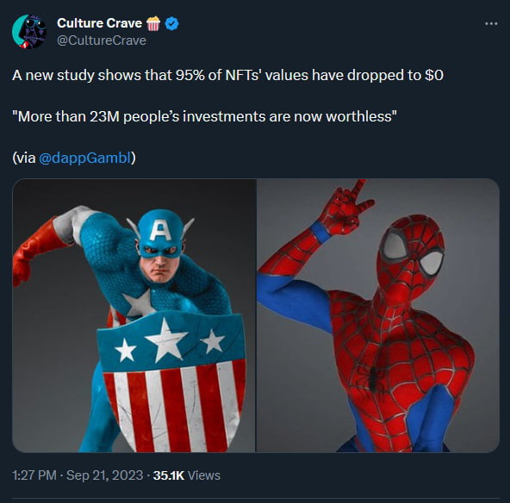This screenshot has width=510, height=503.
Task: Click the black spider emblem on Spider-Man's chest
Action: tap(374, 376)
